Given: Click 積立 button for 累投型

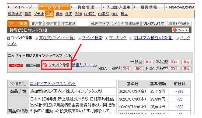Looking at the screenshot, I should [186, 62].
